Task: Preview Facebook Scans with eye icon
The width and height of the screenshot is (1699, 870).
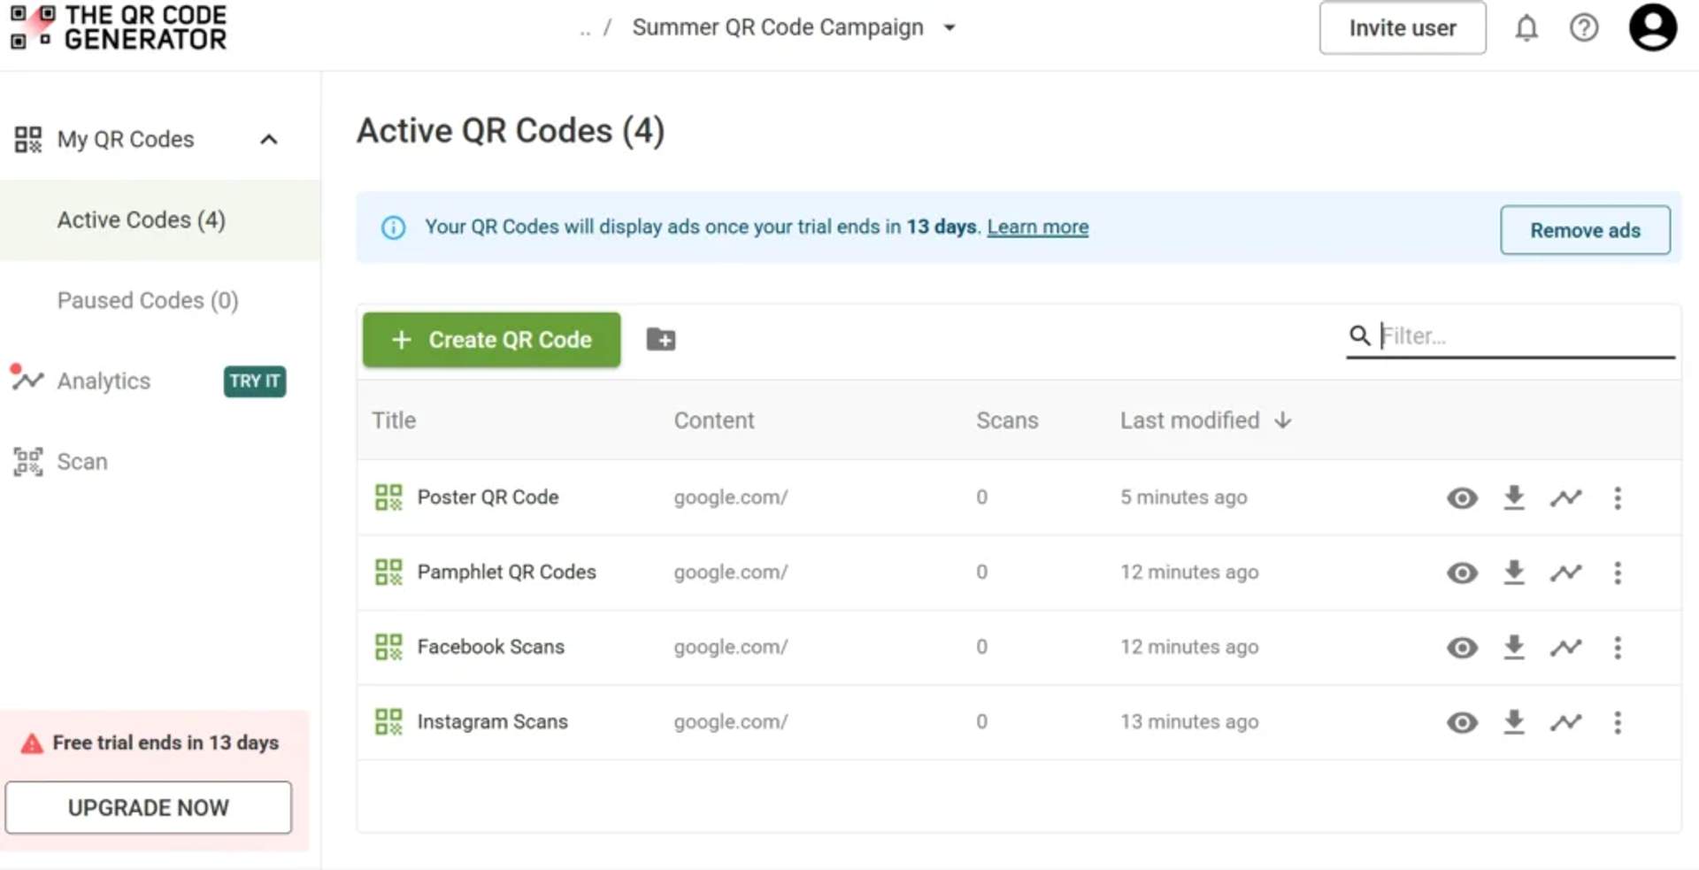Action: tap(1462, 648)
